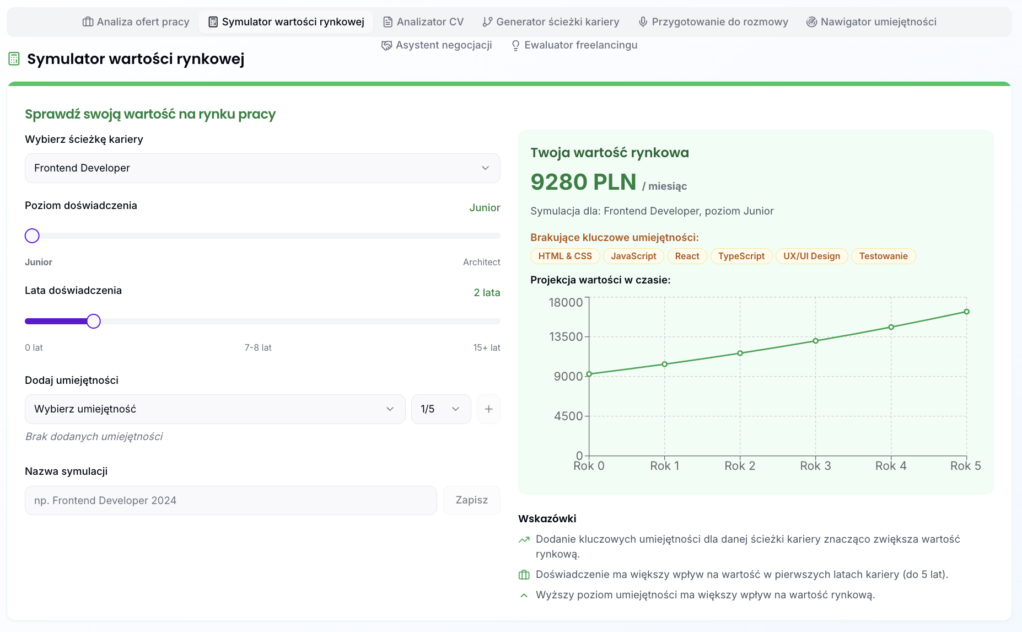
Task: Go to Przygotowanie do rozmowy tab
Action: pos(713,22)
